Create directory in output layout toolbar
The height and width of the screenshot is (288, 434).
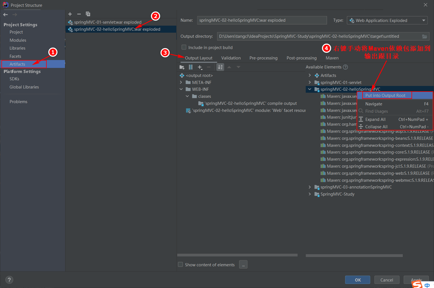pyautogui.click(x=182, y=67)
